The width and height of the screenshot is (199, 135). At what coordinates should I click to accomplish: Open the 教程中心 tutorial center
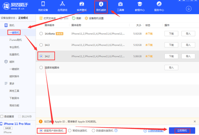click(140, 6)
